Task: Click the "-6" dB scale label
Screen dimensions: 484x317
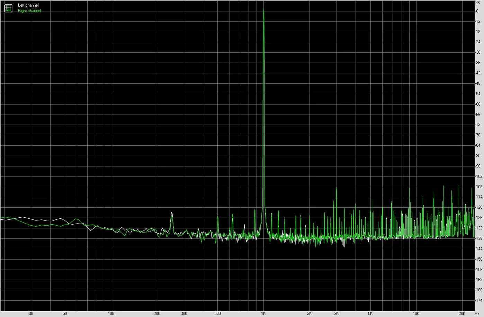Action: pyautogui.click(x=477, y=11)
